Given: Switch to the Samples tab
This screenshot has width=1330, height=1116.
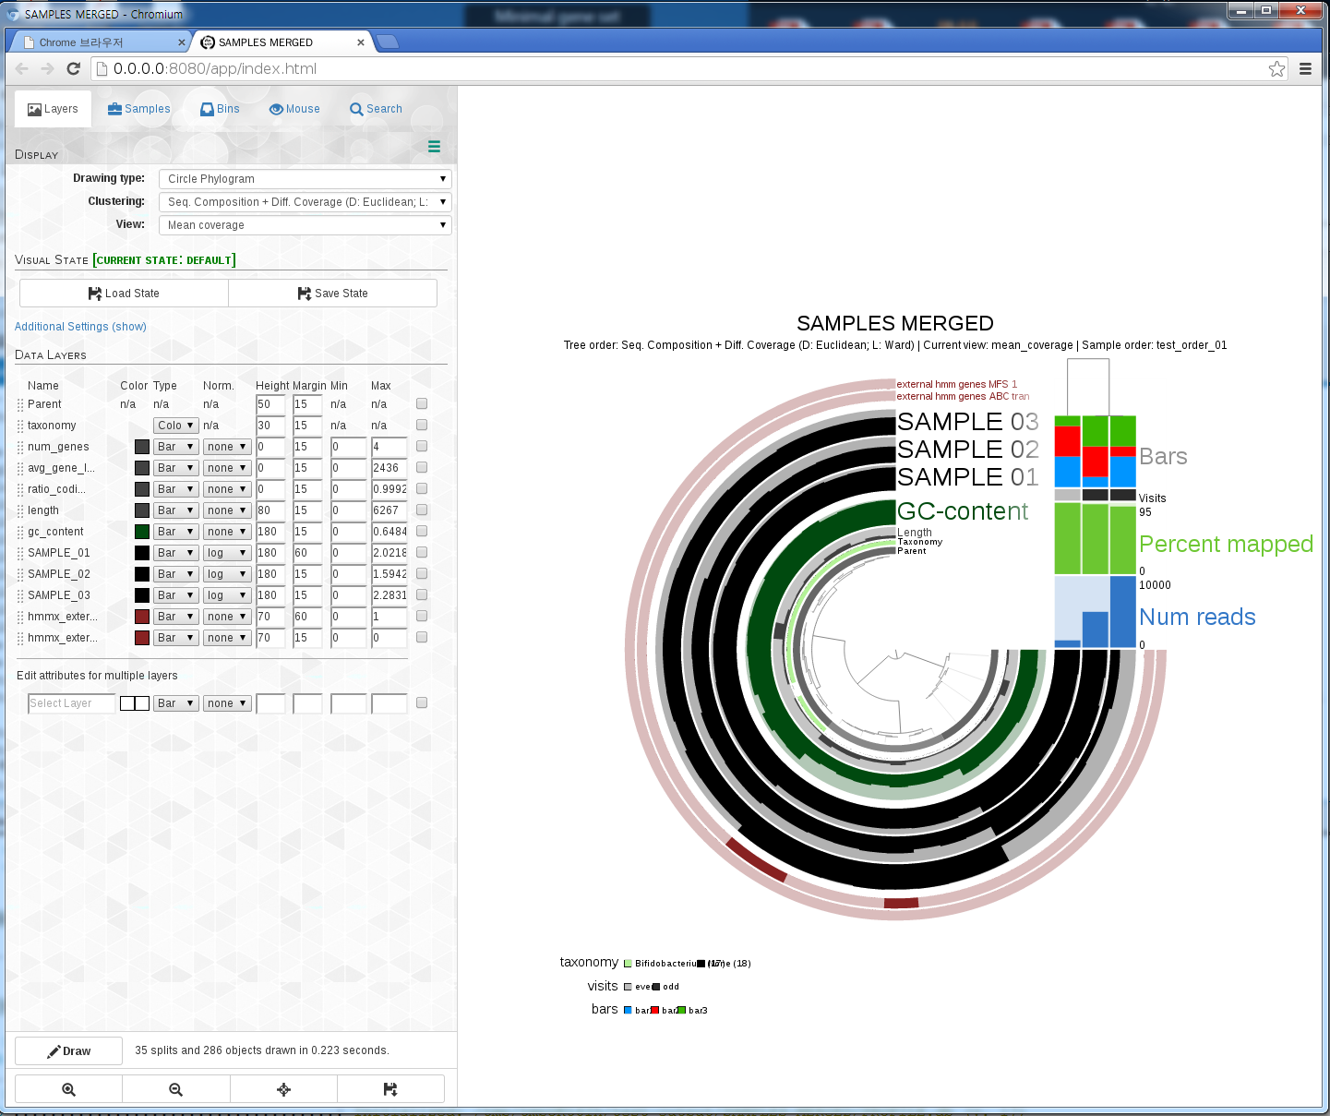Looking at the screenshot, I should [x=139, y=109].
